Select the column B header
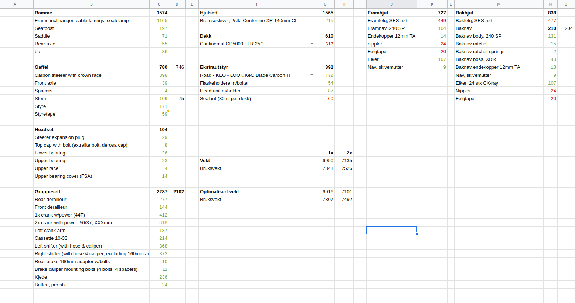 [91, 4]
